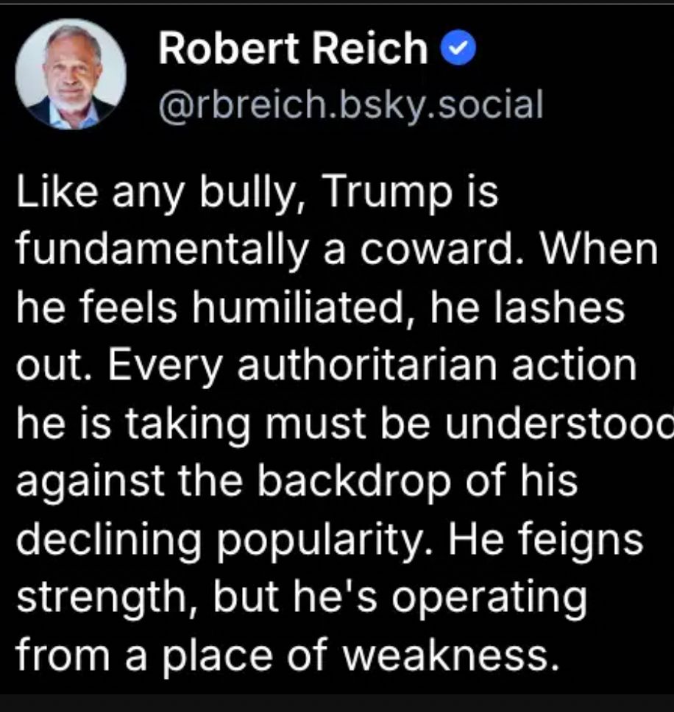Click the word "Trump" in the post
Viewport: 674px width, 712px height.
click(387, 192)
